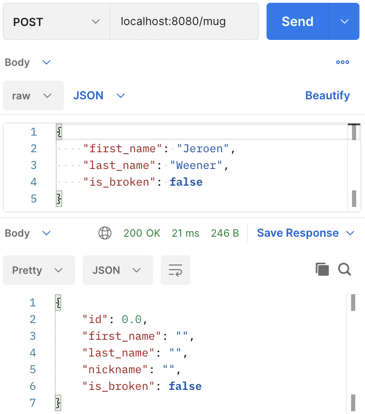Open the response Body dropdown
The width and height of the screenshot is (365, 414).
pyautogui.click(x=27, y=233)
